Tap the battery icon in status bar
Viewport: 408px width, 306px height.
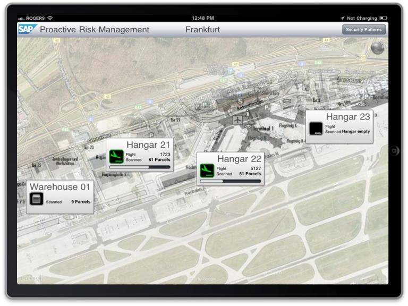[383, 18]
